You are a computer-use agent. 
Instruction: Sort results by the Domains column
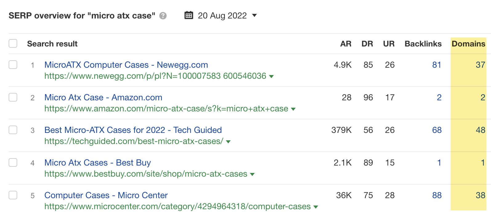[468, 44]
